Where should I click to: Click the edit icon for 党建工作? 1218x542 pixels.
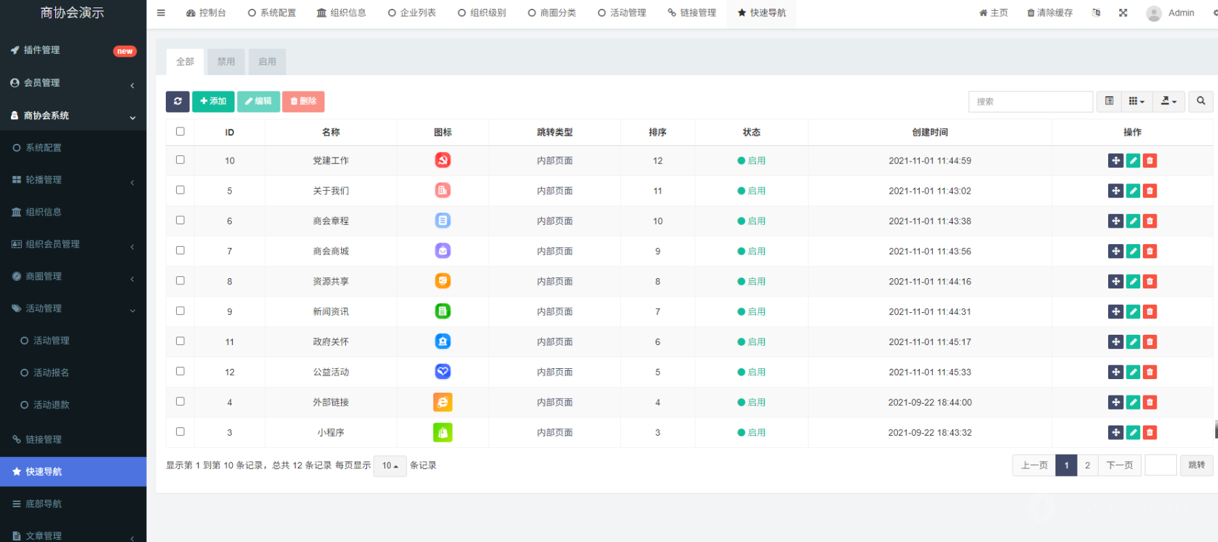pyautogui.click(x=1133, y=161)
